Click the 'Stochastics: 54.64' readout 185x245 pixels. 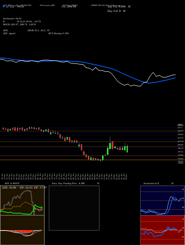[12, 19]
